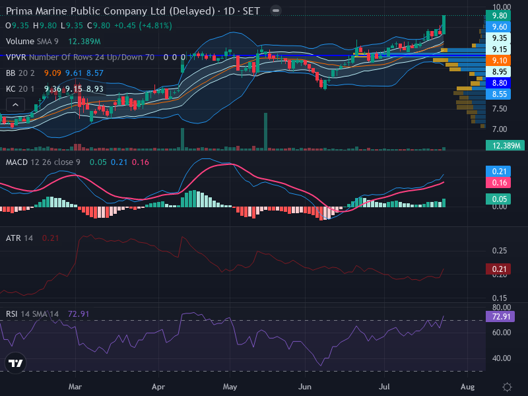Viewport: 528px width, 396px height.
Task: Click the +0.45 (+4.81%) change value
Action: click(x=143, y=26)
